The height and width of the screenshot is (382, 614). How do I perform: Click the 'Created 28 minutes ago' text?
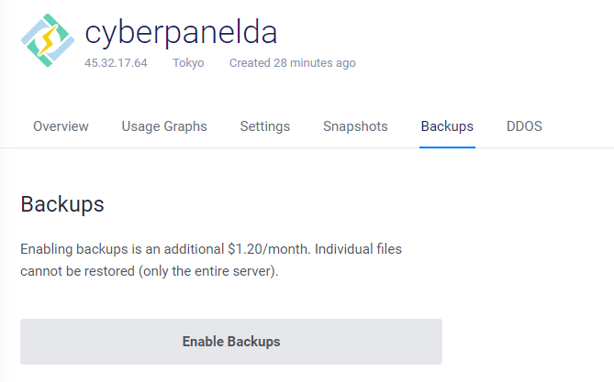[x=292, y=63]
